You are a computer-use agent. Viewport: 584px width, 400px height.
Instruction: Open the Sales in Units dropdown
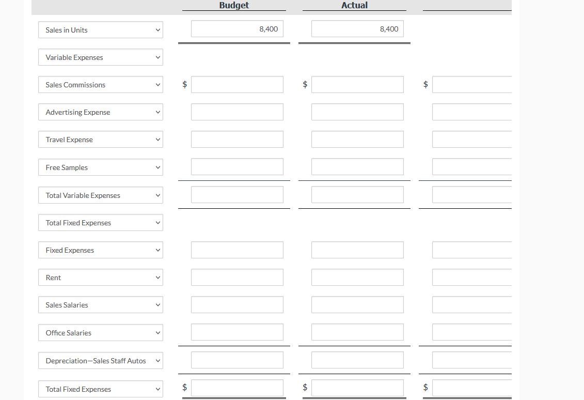point(100,29)
